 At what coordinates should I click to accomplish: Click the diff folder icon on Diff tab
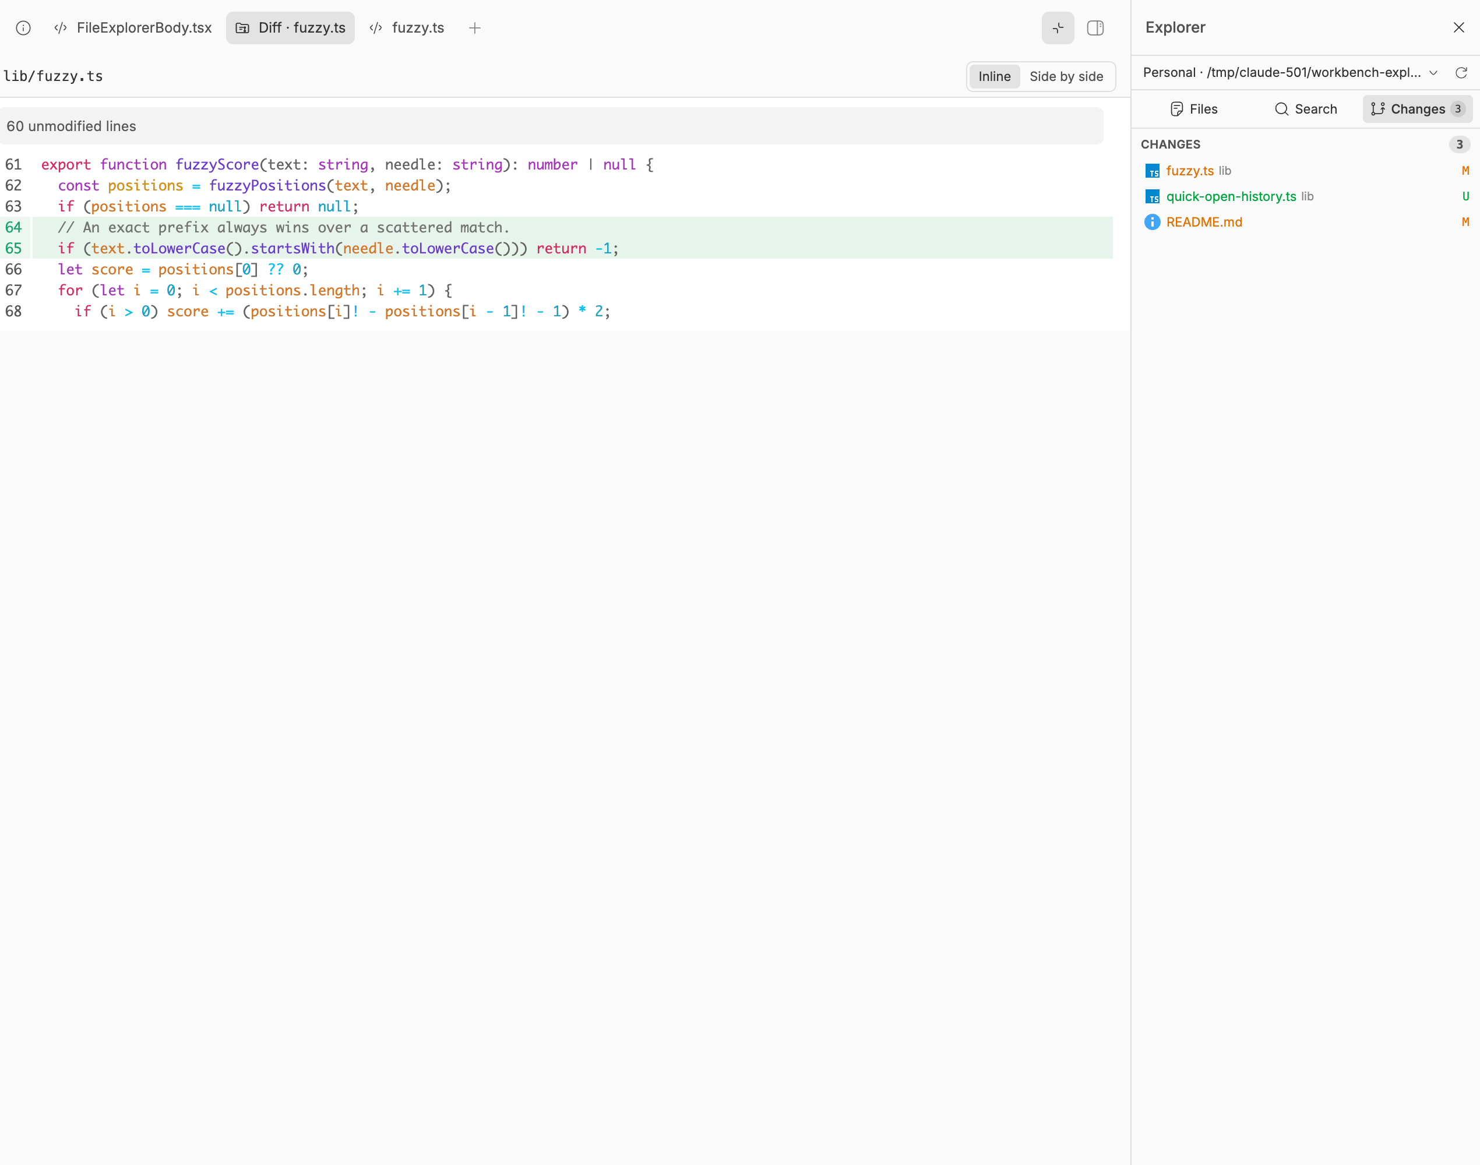[x=242, y=28]
